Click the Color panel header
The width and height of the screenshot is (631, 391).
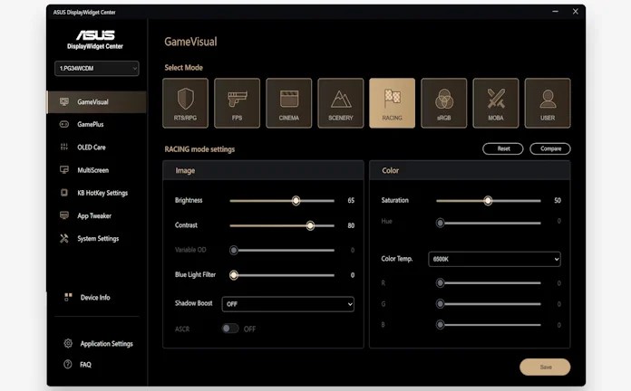point(470,170)
